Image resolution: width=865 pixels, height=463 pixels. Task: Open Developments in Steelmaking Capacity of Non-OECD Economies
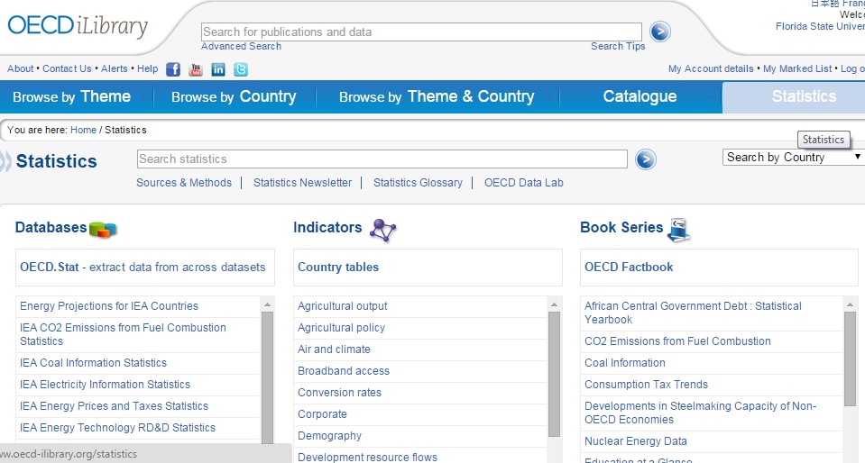[700, 413]
